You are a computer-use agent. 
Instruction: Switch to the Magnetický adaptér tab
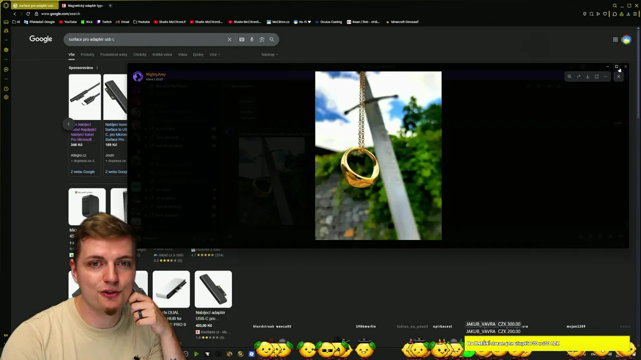click(x=83, y=5)
